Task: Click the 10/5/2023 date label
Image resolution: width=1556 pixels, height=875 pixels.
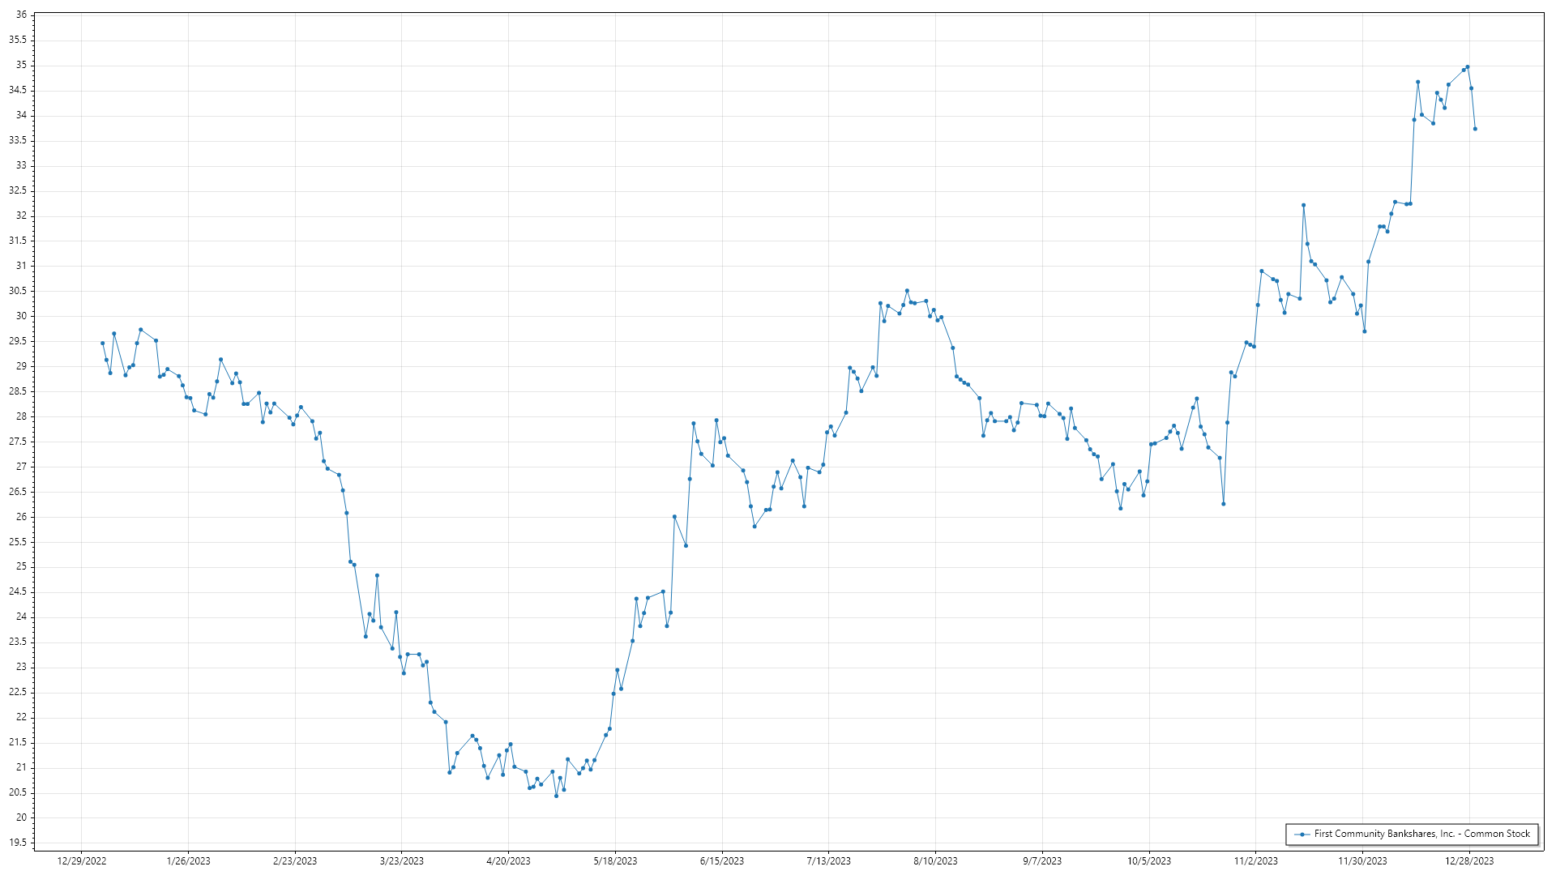Action: (x=1149, y=860)
